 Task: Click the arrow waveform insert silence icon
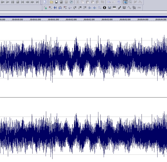pos(70,8)
